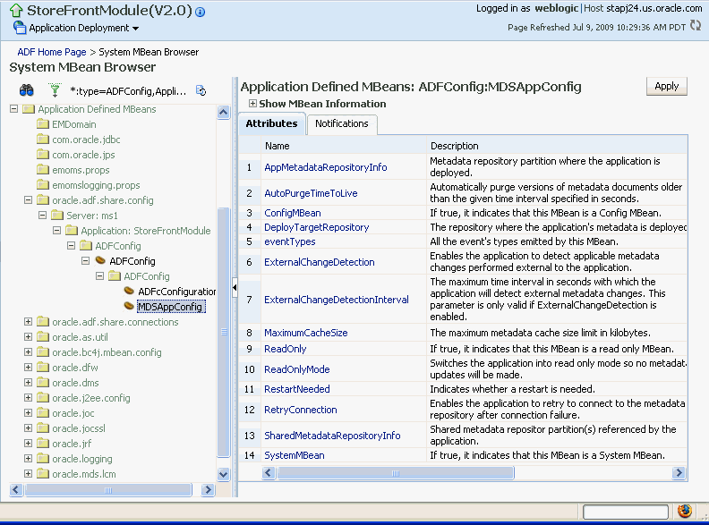Screen dimensions: 709x525
Task: Click the attributes table horizontal scrollbar thumb
Action: point(396,472)
